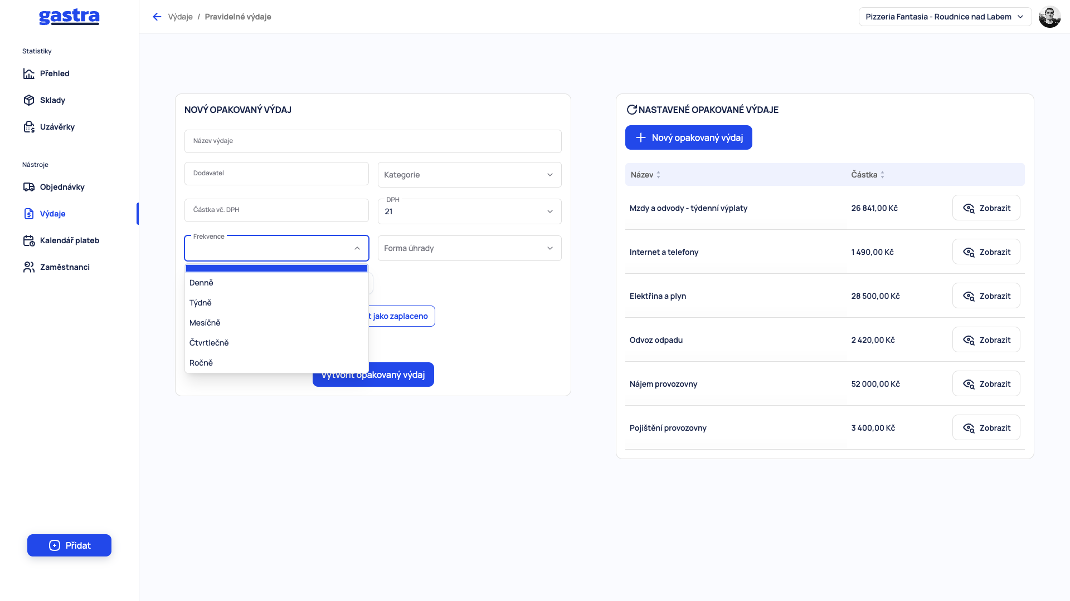This screenshot has width=1070, height=601.
Task: Click the jako zaplaceno button
Action: tap(401, 316)
